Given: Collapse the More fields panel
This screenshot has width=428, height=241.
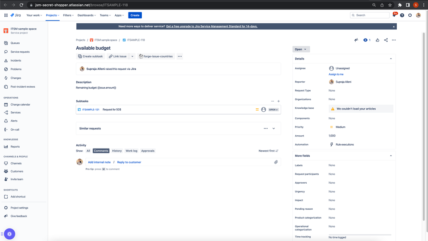Looking at the screenshot, I should (391, 156).
